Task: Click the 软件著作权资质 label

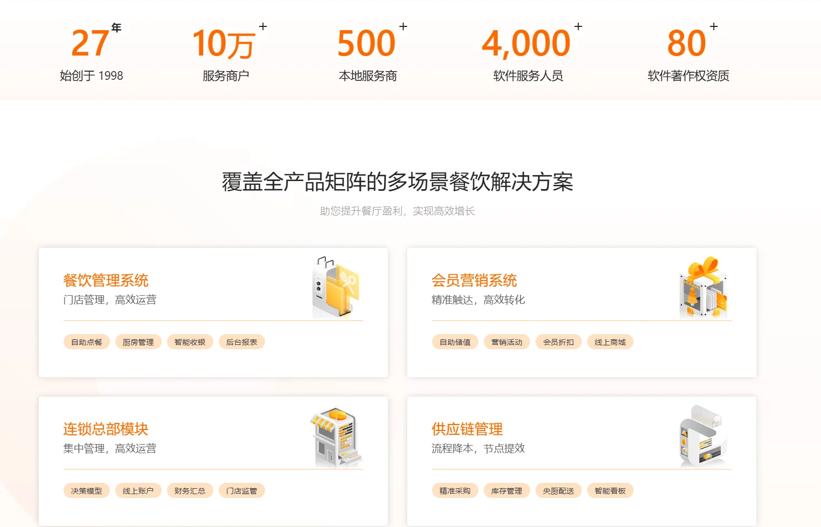Action: click(x=688, y=76)
